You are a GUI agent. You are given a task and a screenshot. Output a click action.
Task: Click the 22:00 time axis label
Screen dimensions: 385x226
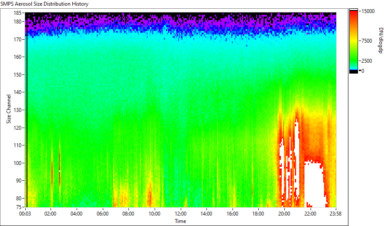(311, 214)
